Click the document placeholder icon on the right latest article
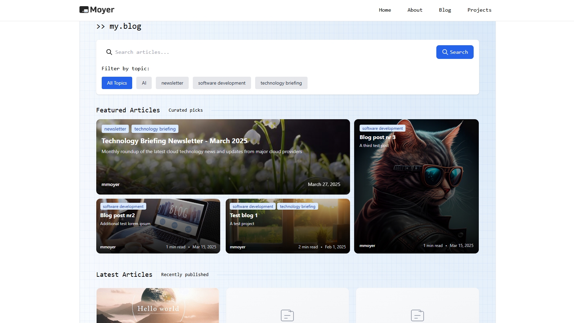This screenshot has width=574, height=323. point(417,315)
